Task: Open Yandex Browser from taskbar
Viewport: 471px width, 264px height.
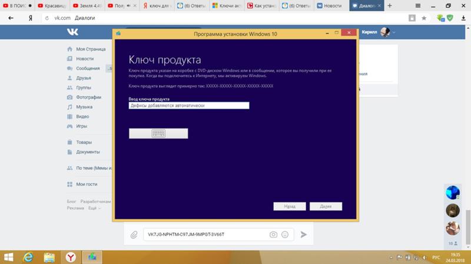Action: (71, 257)
